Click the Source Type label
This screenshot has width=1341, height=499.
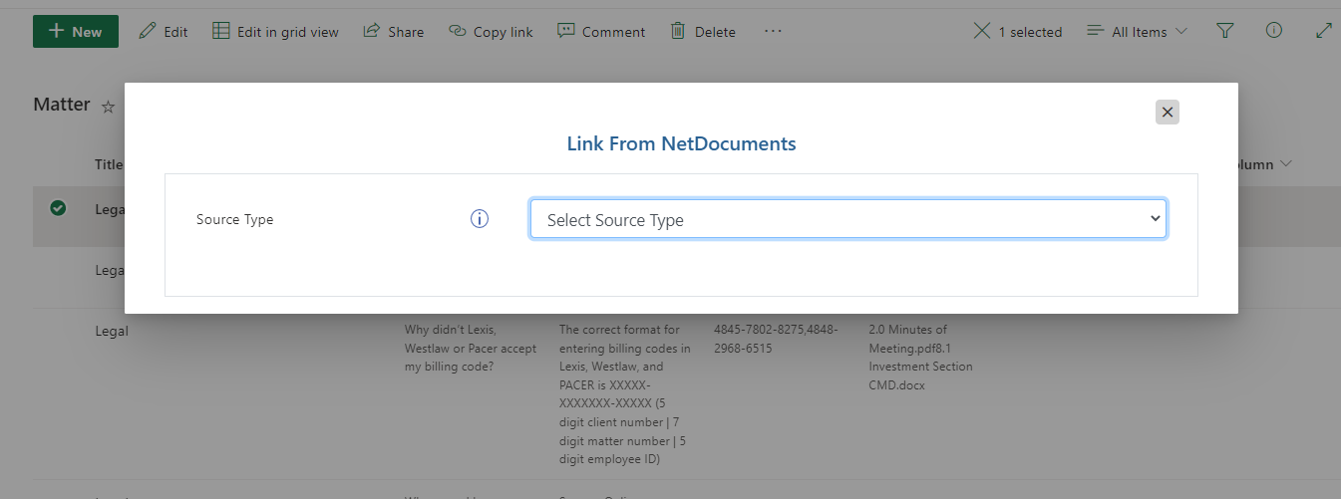pyautogui.click(x=234, y=219)
